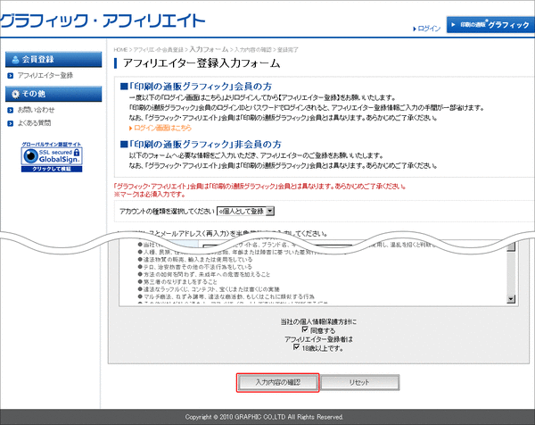Open お問い合わせ sidebar link
The image size is (535, 425).
pyautogui.click(x=36, y=110)
